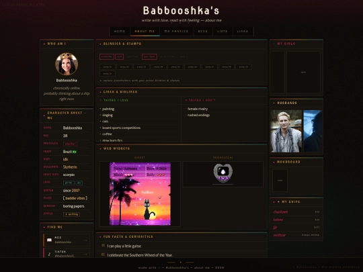
Task: Click the Babbooshka's site title
Action: (181, 10)
